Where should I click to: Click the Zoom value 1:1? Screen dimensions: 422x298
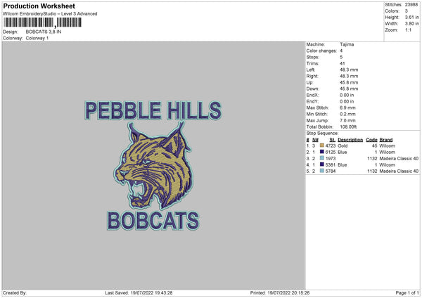tap(408, 30)
